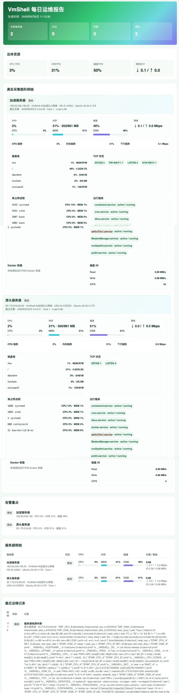This screenshot has width=179, height=693.
Task: Select the 最近运维记录 section heading
Action: (15, 603)
